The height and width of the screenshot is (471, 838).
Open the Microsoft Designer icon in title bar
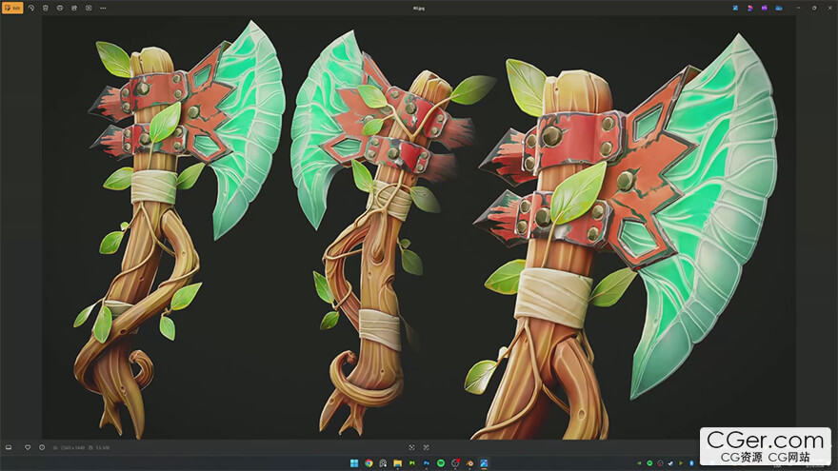[736, 8]
